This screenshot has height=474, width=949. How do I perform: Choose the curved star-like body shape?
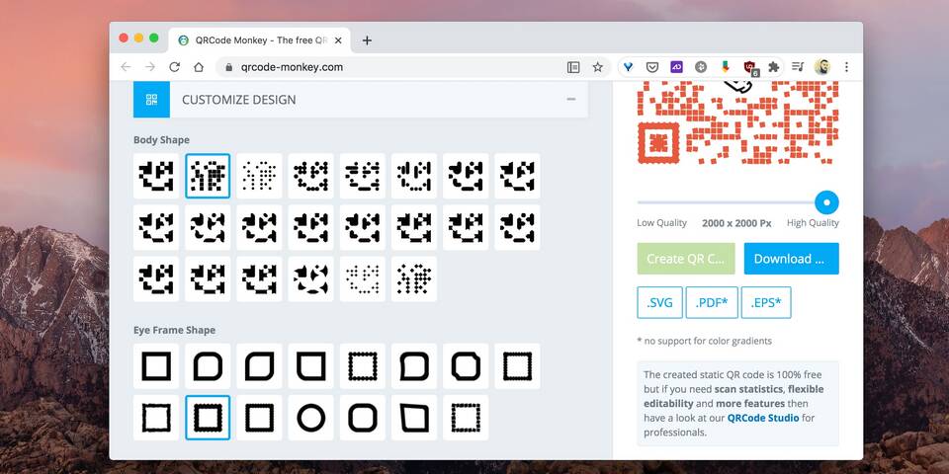[310, 278]
